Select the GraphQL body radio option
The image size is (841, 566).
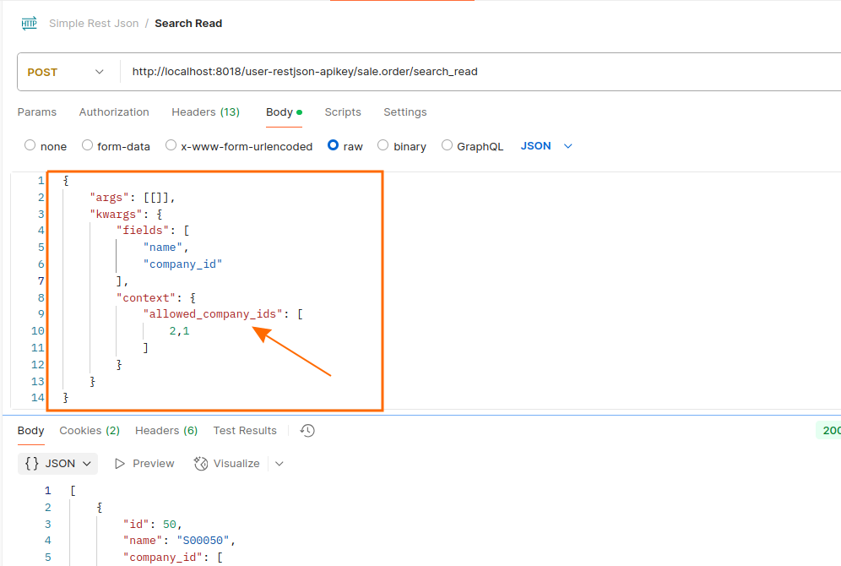(447, 145)
